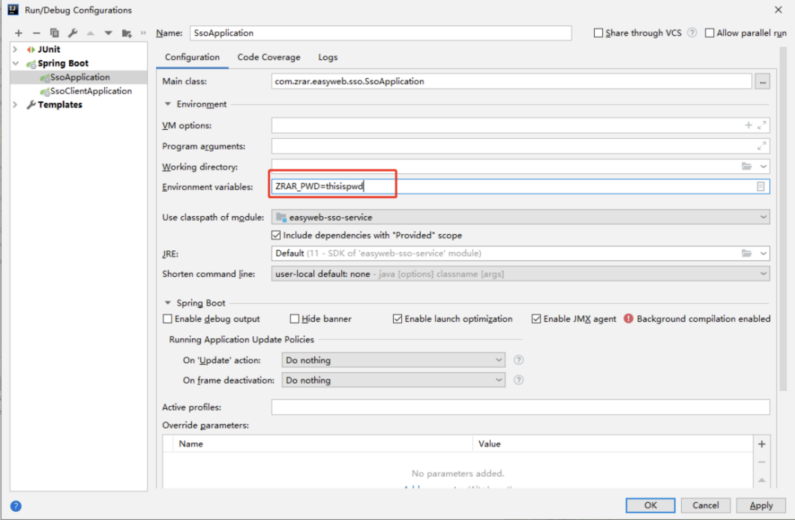
Task: Open the Use classpath of module dropdown
Action: point(763,217)
